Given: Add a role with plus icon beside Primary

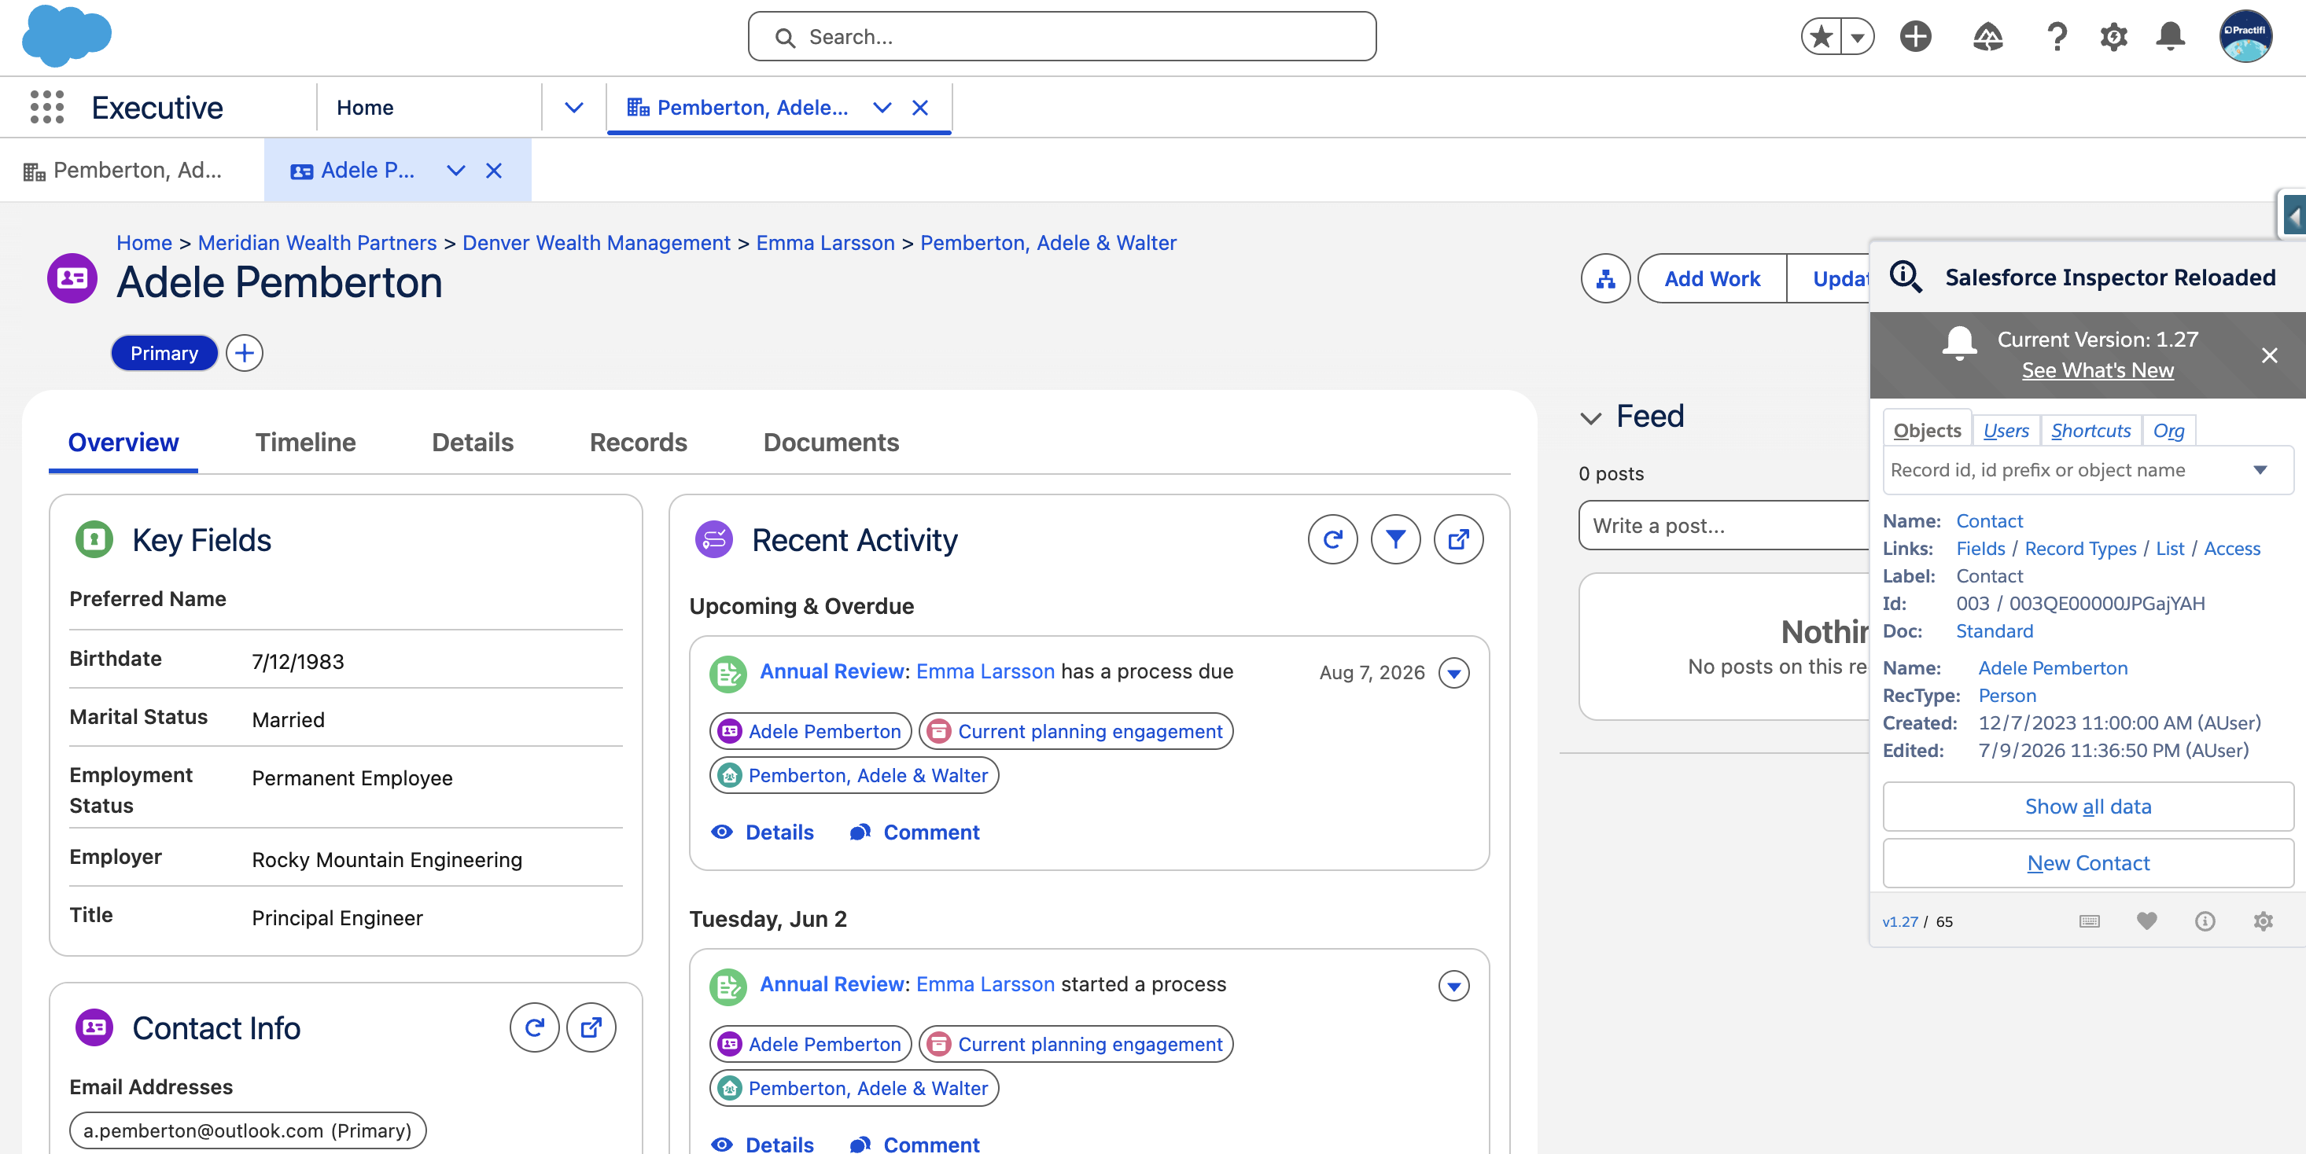Looking at the screenshot, I should 245,354.
